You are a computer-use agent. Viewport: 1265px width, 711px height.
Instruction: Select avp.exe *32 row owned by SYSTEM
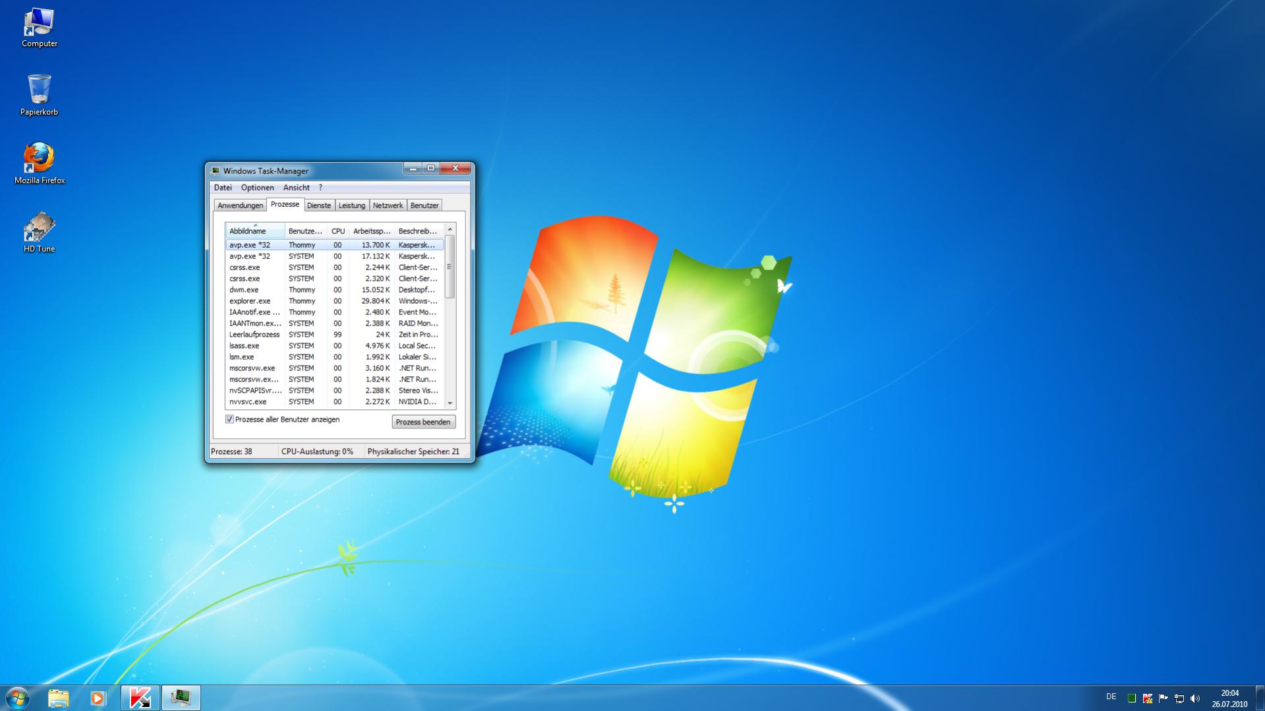tap(335, 256)
